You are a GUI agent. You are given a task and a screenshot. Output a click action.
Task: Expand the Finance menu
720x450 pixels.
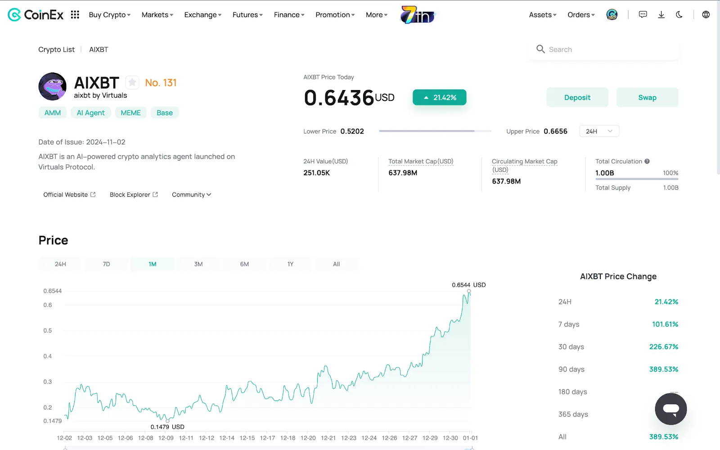coord(289,15)
